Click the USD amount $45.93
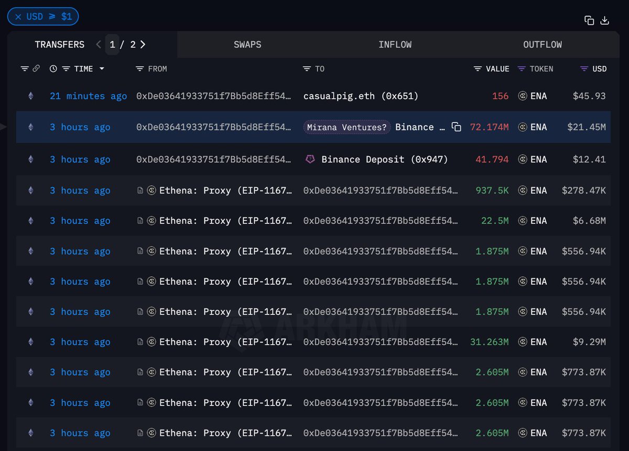Screen dimensions: 629x451 click(x=589, y=96)
